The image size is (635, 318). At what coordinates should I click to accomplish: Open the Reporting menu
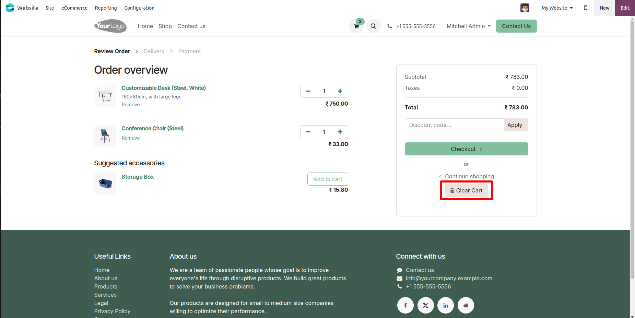106,8
